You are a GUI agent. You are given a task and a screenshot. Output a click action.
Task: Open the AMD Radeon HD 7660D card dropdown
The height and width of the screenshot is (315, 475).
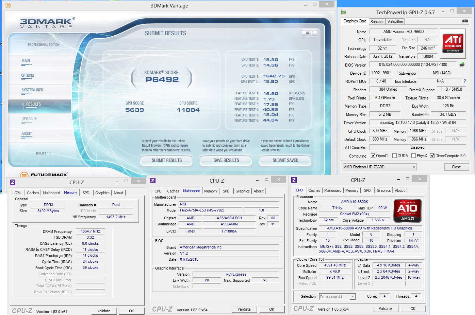(x=379, y=167)
